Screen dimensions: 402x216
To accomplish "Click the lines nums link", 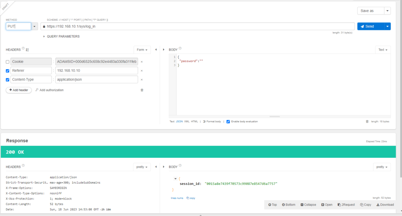I will point(177,198).
